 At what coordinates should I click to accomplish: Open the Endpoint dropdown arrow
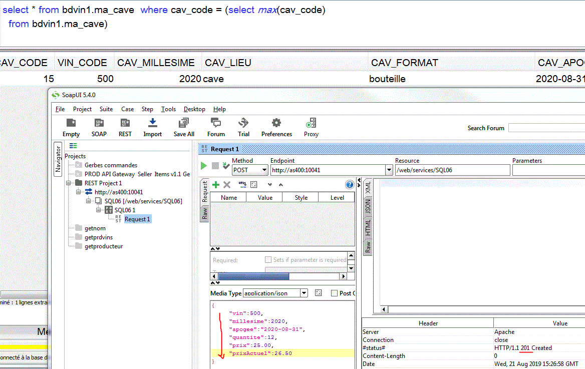click(389, 170)
